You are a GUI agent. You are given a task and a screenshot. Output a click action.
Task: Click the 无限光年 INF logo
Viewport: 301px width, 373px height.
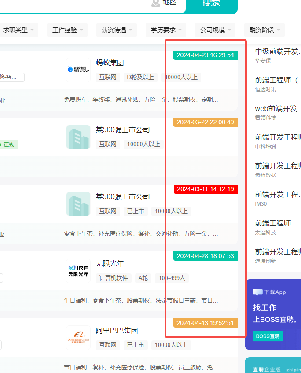(78, 271)
